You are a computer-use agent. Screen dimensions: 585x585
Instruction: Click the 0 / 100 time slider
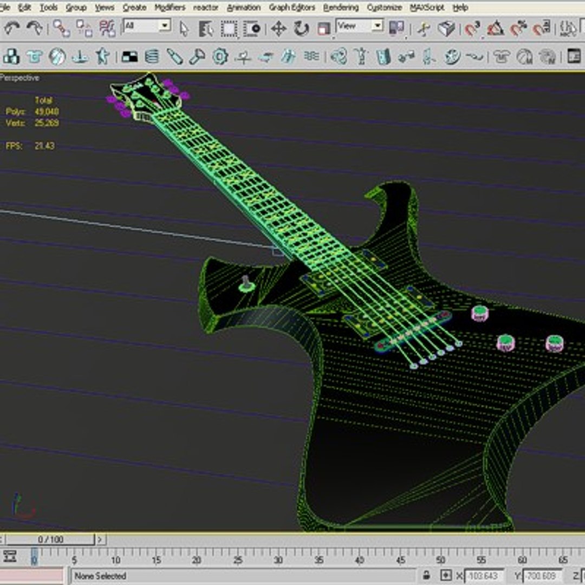click(50, 539)
